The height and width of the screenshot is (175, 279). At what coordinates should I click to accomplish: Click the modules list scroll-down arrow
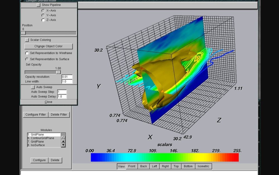[x=63, y=145]
